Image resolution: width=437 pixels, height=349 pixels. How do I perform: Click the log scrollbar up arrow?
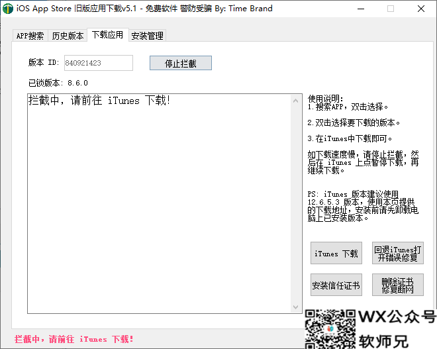coord(296,101)
